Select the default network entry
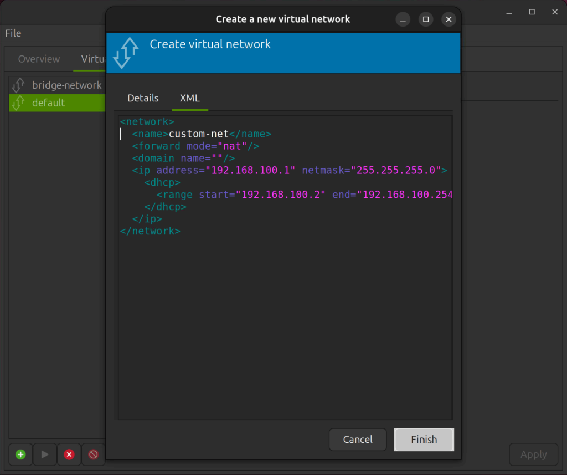This screenshot has height=475, width=567. 50,103
